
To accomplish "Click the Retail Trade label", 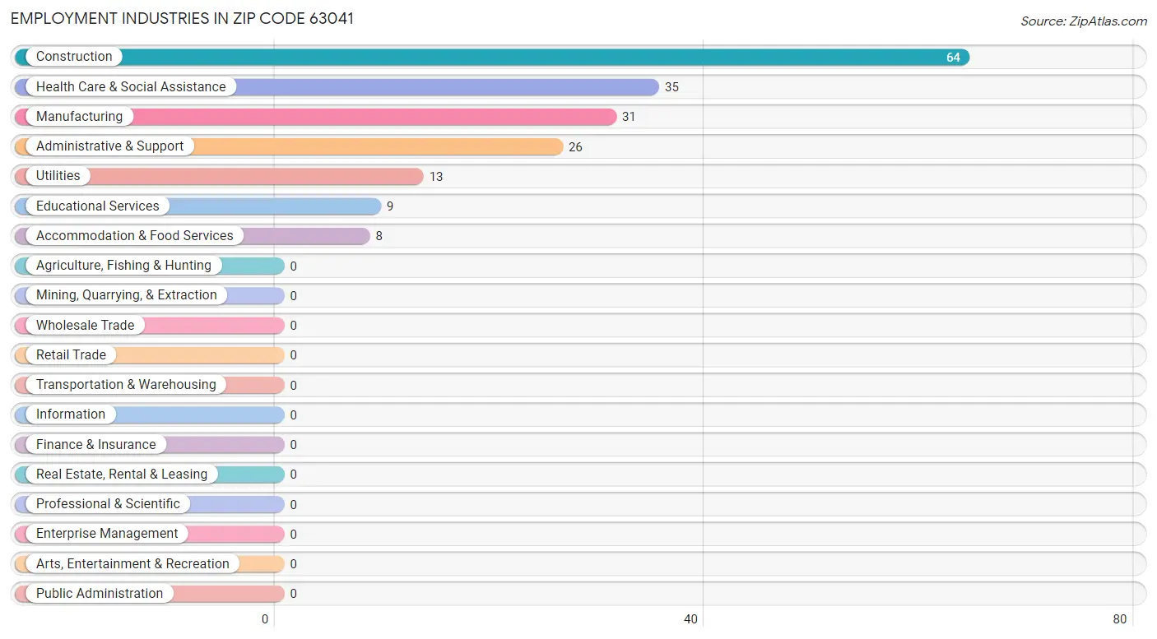I will 71,355.
